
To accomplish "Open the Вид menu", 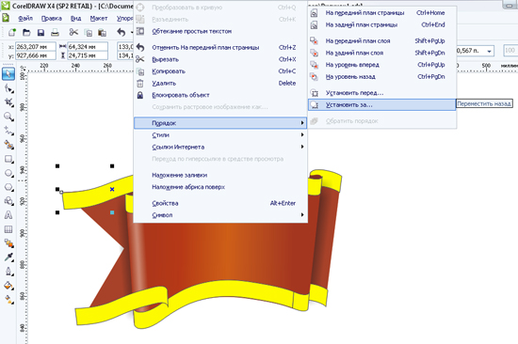I will [76, 18].
